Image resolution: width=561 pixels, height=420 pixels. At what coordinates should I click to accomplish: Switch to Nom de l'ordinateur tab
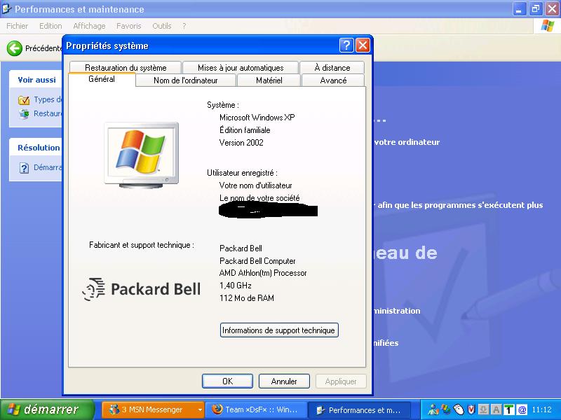186,80
